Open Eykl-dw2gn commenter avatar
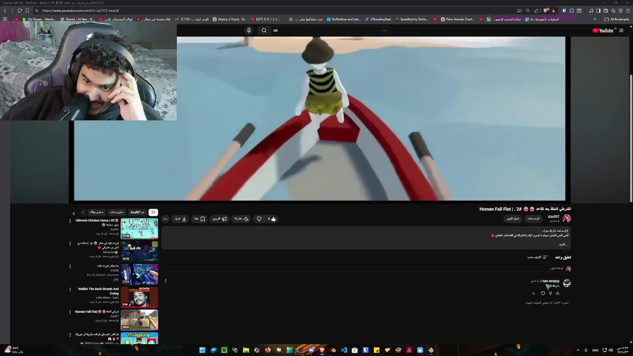Viewport: 633px width, 356px height. (x=567, y=283)
